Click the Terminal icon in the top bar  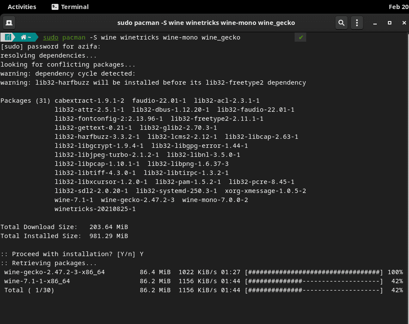(54, 6)
